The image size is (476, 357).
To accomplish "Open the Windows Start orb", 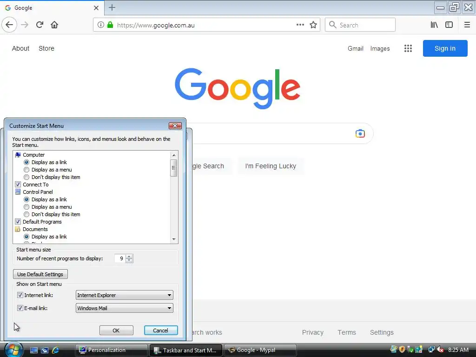I will point(13,350).
